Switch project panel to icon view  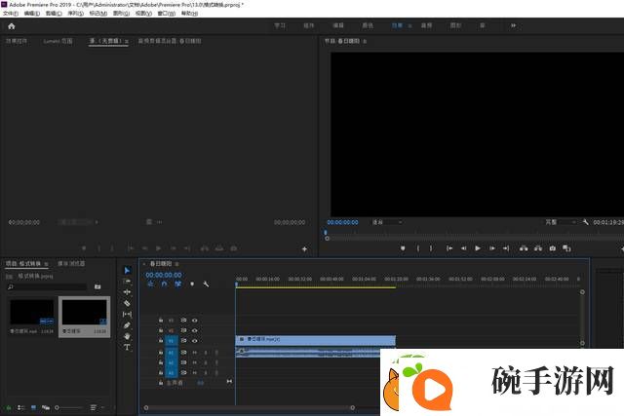pyautogui.click(x=33, y=407)
